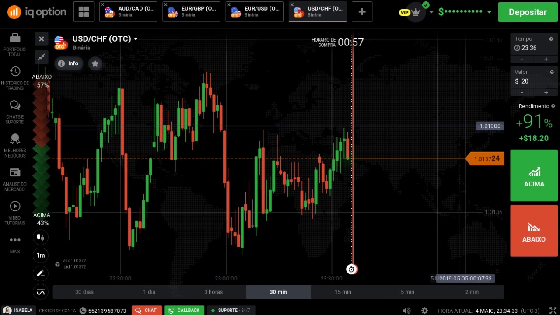The image size is (560, 315).
Task: Expand the account balance dropdown arrow
Action: click(x=489, y=12)
